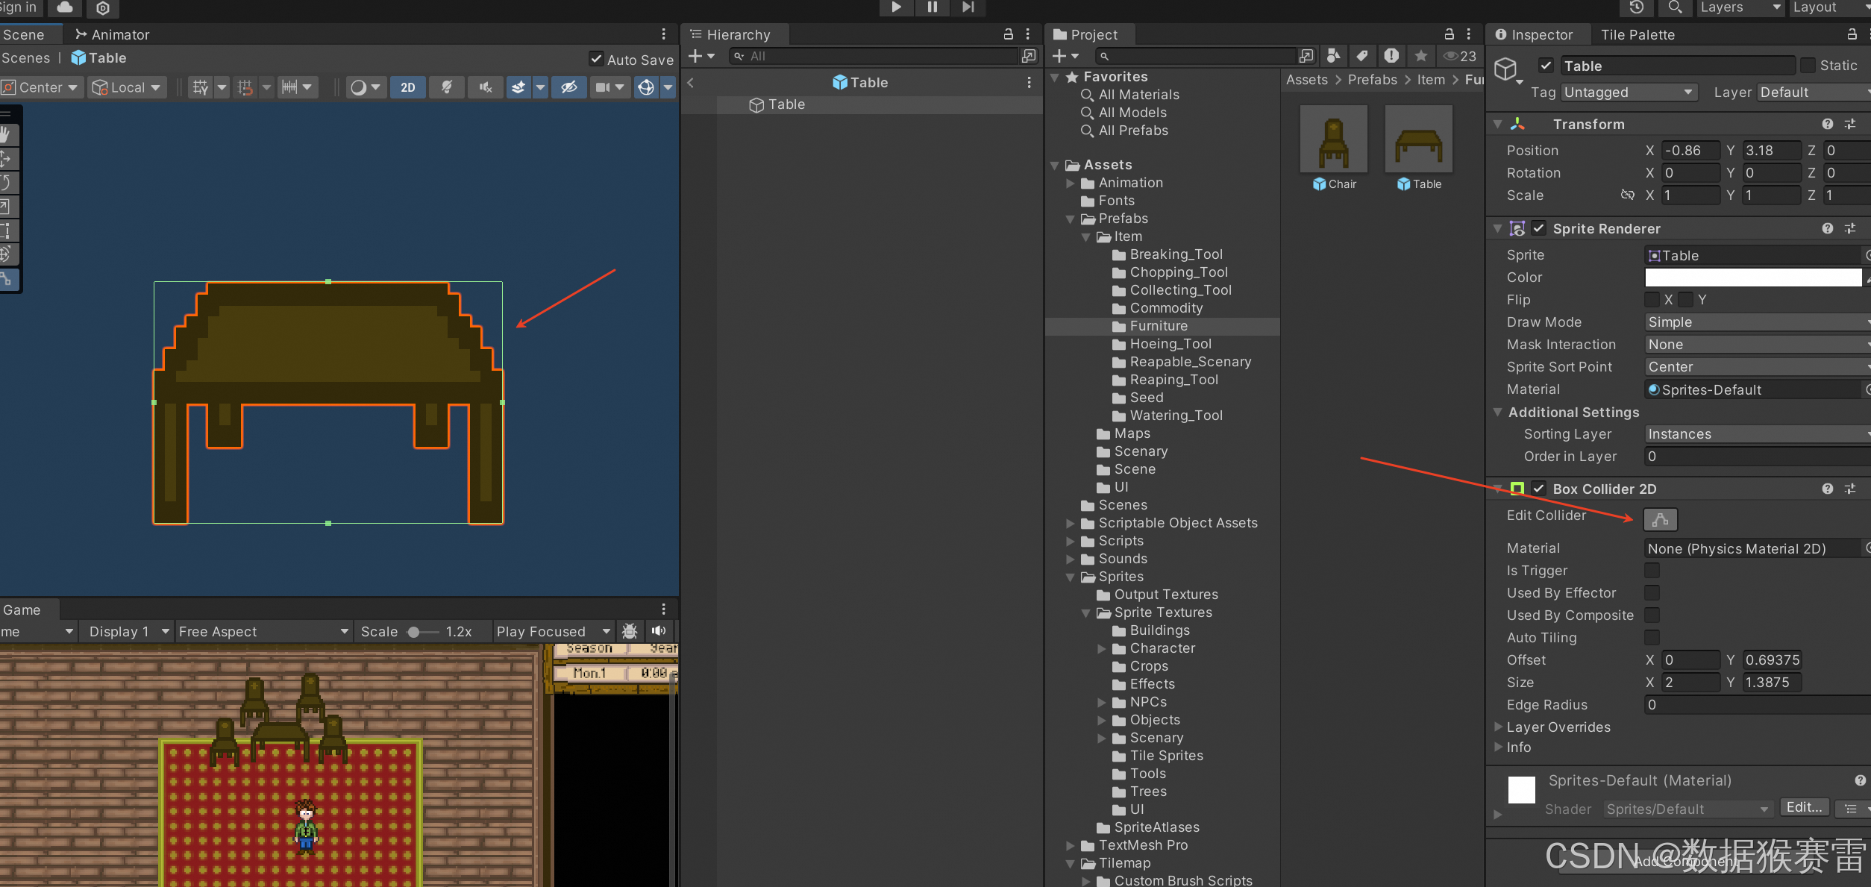
Task: Toggle the Auto Save checkbox
Action: (x=596, y=59)
